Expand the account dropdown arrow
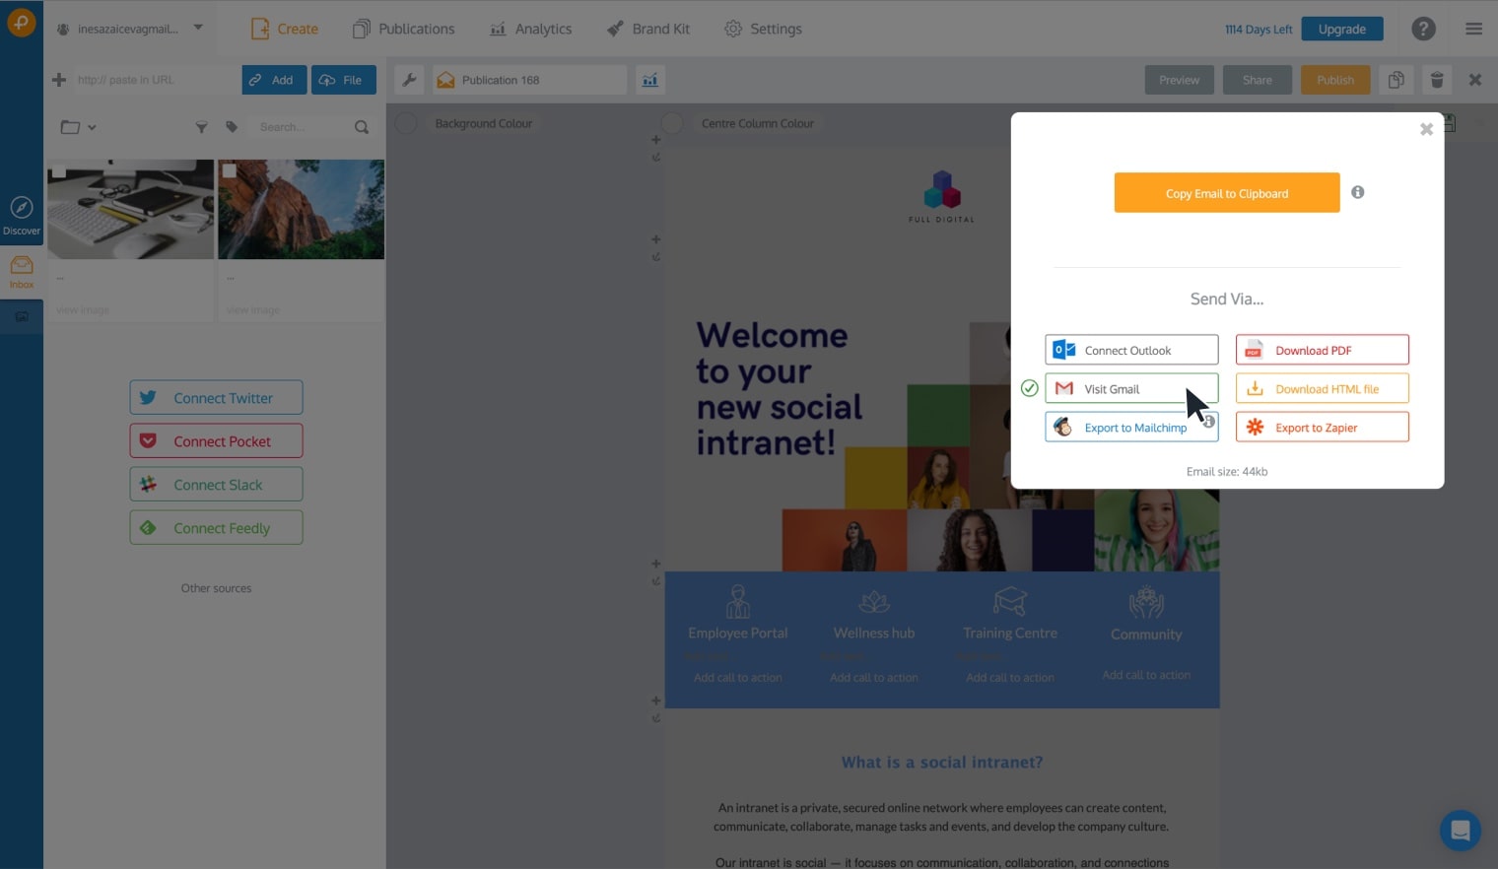Screen dimensions: 1498x869 coord(198,28)
